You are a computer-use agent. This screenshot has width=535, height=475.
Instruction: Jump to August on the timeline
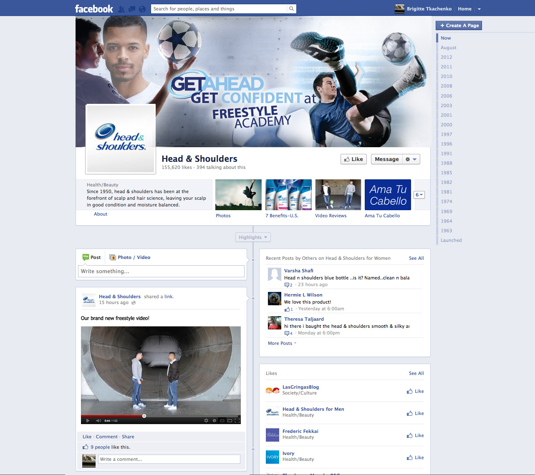pos(449,48)
